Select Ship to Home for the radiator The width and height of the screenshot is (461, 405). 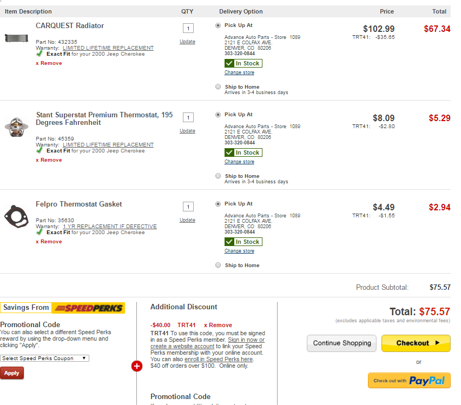coord(218,87)
